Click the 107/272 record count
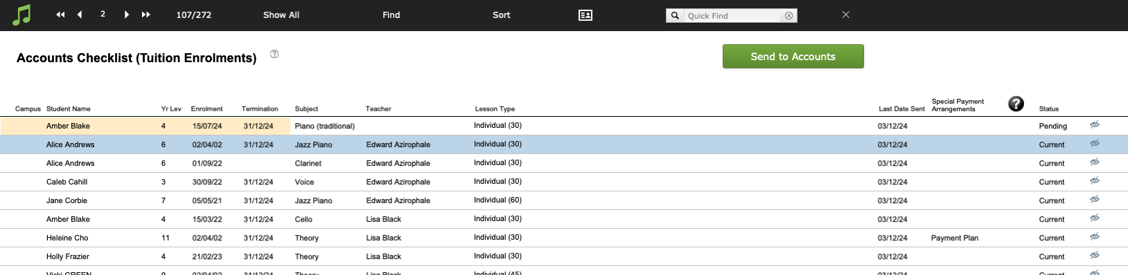The height and width of the screenshot is (275, 1128). pos(194,15)
